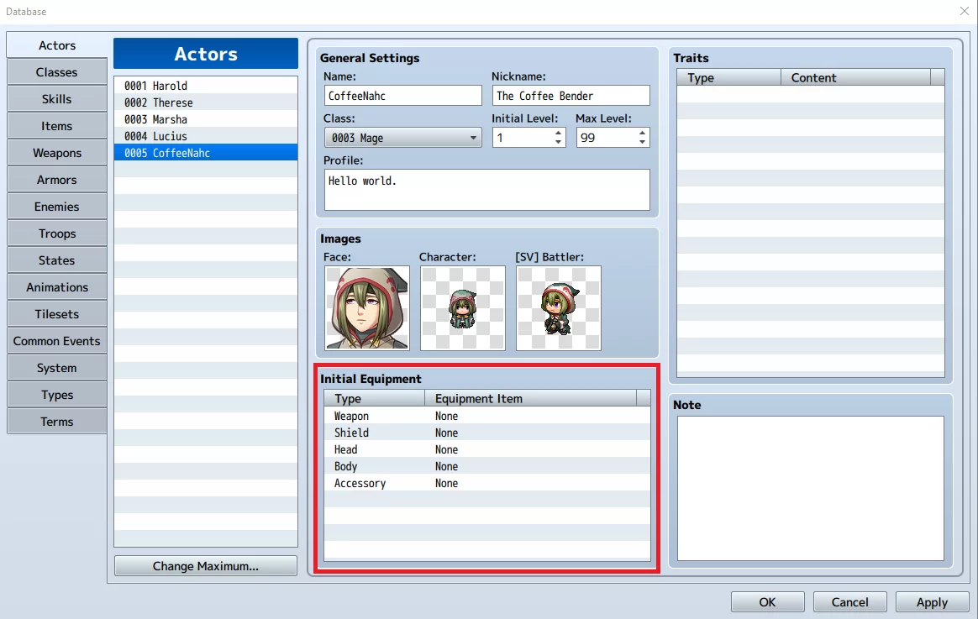Select actor 0003 Marsha
Image resolution: width=978 pixels, height=619 pixels.
tap(206, 119)
